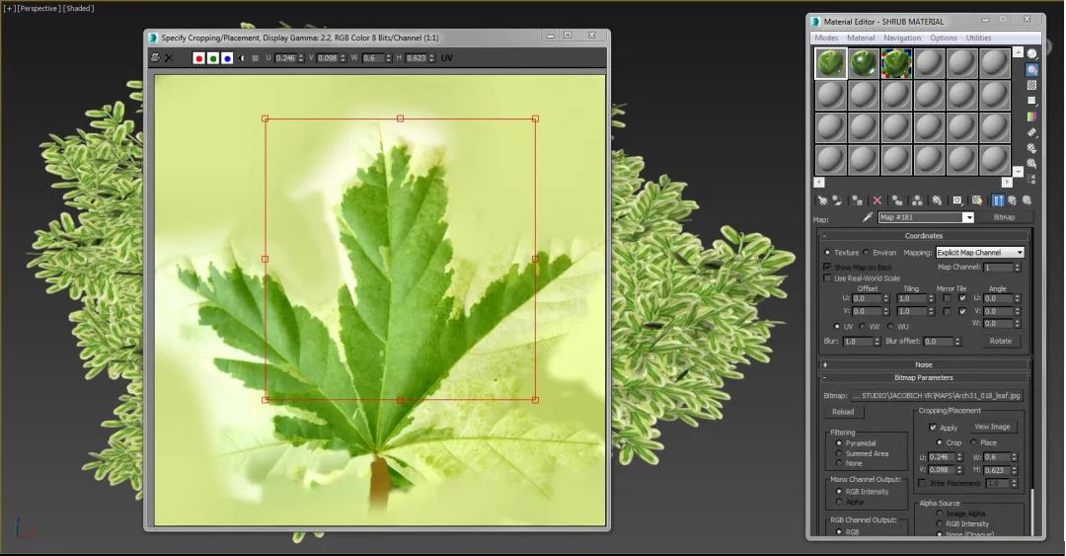The height and width of the screenshot is (556, 1066).
Task: Open the Mapping dropdown list
Action: pos(1020,253)
